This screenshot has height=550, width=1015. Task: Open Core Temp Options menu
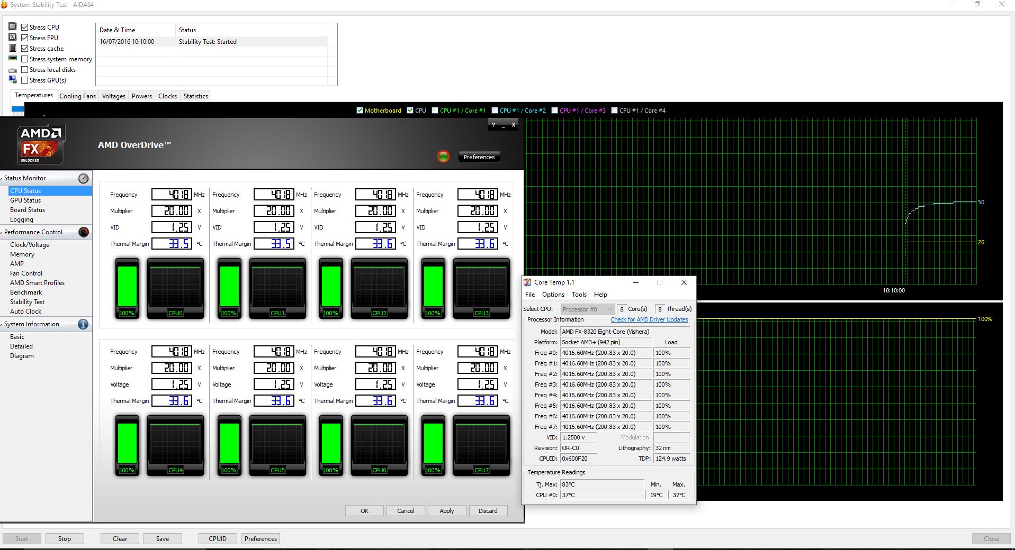pos(553,295)
